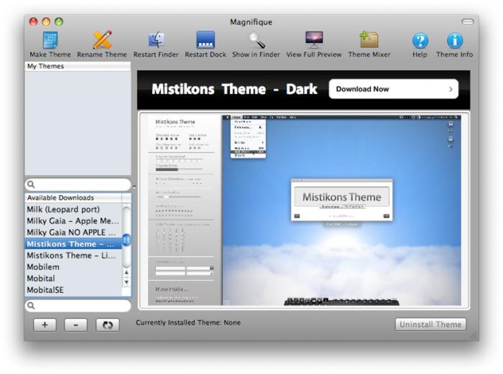Click the yellow minimize window button
The width and height of the screenshot is (503, 374).
click(x=46, y=22)
